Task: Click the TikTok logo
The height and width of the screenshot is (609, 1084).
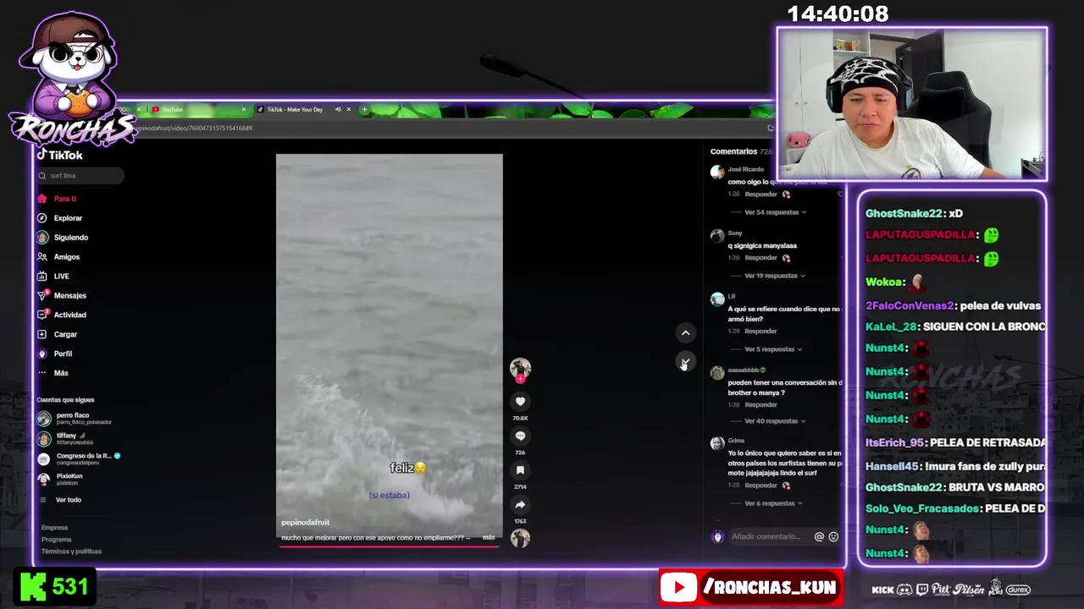Action: 59,156
